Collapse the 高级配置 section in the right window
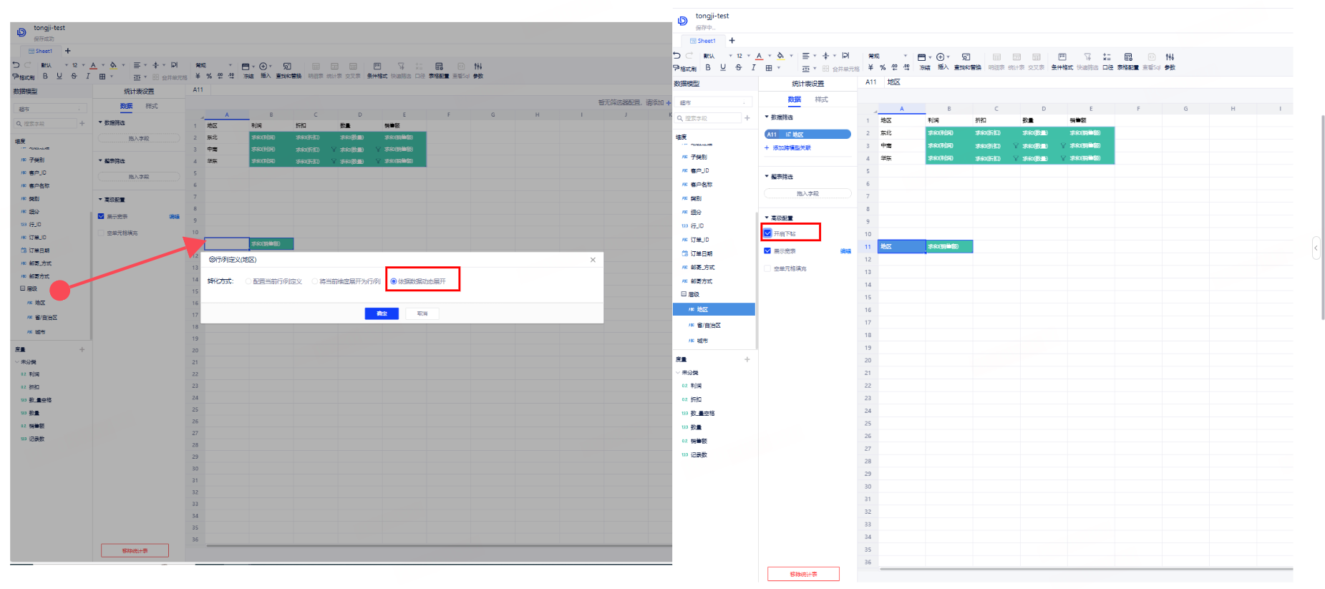 (767, 218)
